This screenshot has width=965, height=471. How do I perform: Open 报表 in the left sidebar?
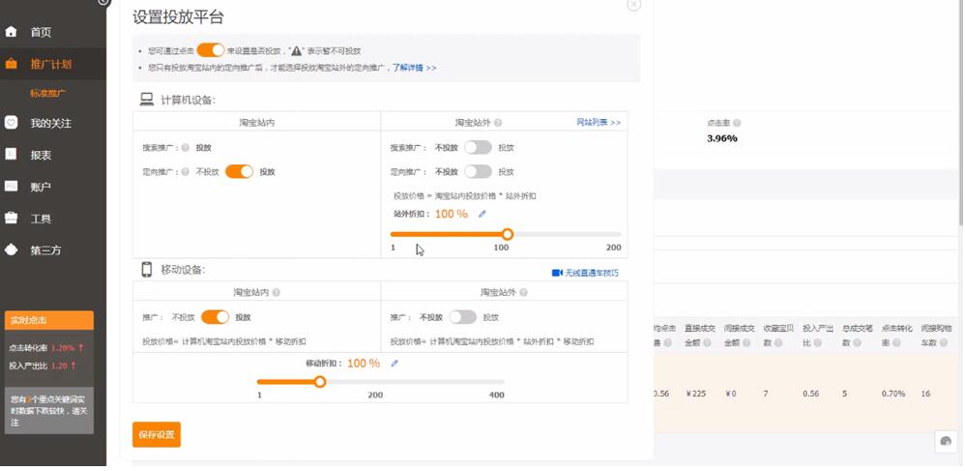click(41, 155)
